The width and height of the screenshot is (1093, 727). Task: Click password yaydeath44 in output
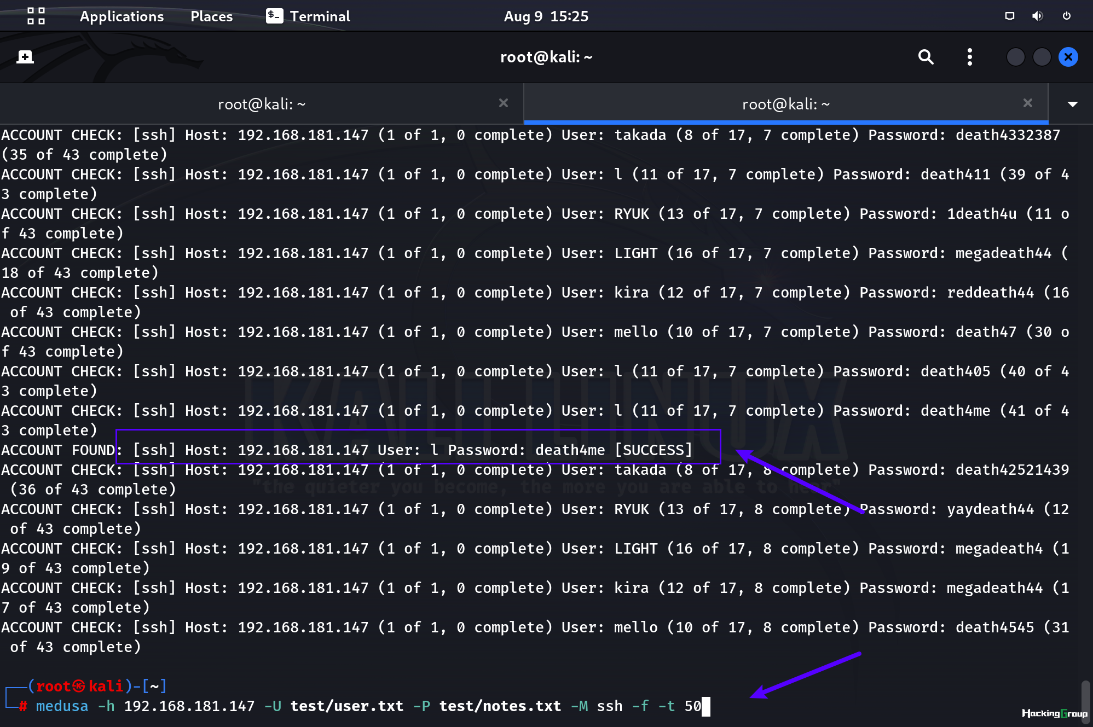click(990, 509)
